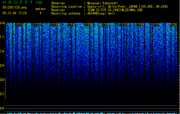This screenshot has width=180, height=114.
Task: Click the 1725 time marker
Action: click(x=88, y=25)
